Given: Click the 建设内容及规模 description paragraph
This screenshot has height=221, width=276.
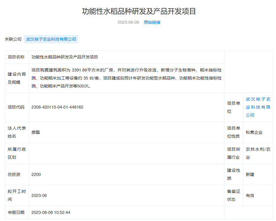Looking at the screenshot, I should click(126, 78).
